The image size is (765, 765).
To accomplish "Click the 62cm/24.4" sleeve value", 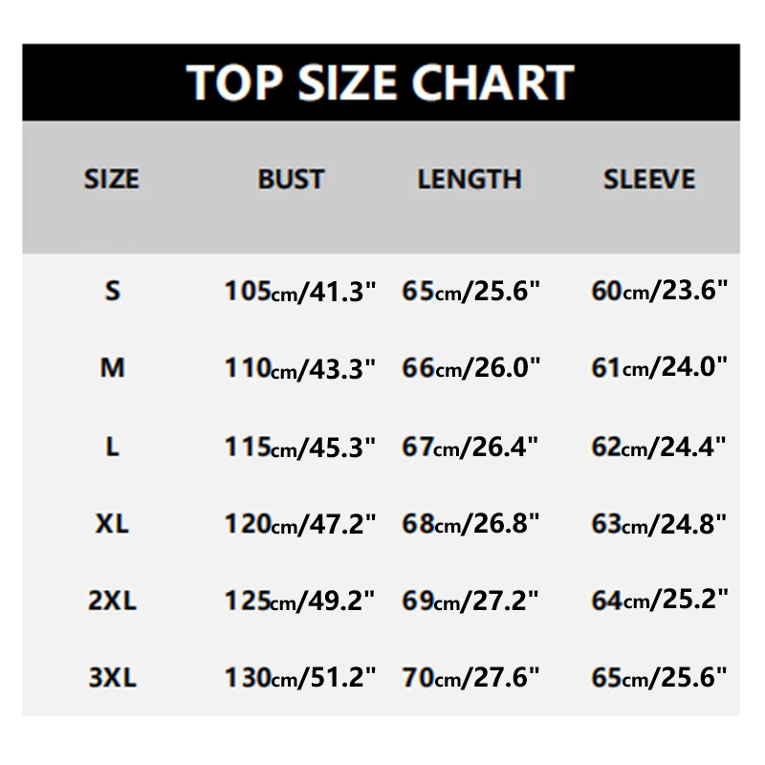I will 660,446.
